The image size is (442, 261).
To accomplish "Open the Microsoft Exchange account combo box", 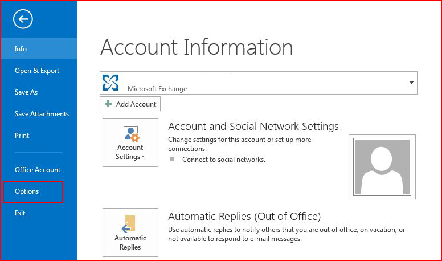I will pos(259,83).
